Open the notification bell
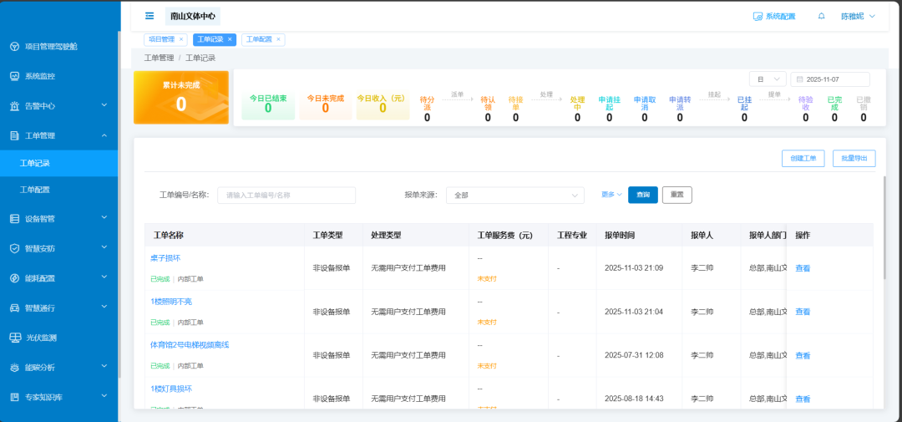Screen dimensions: 902x422 822,16
